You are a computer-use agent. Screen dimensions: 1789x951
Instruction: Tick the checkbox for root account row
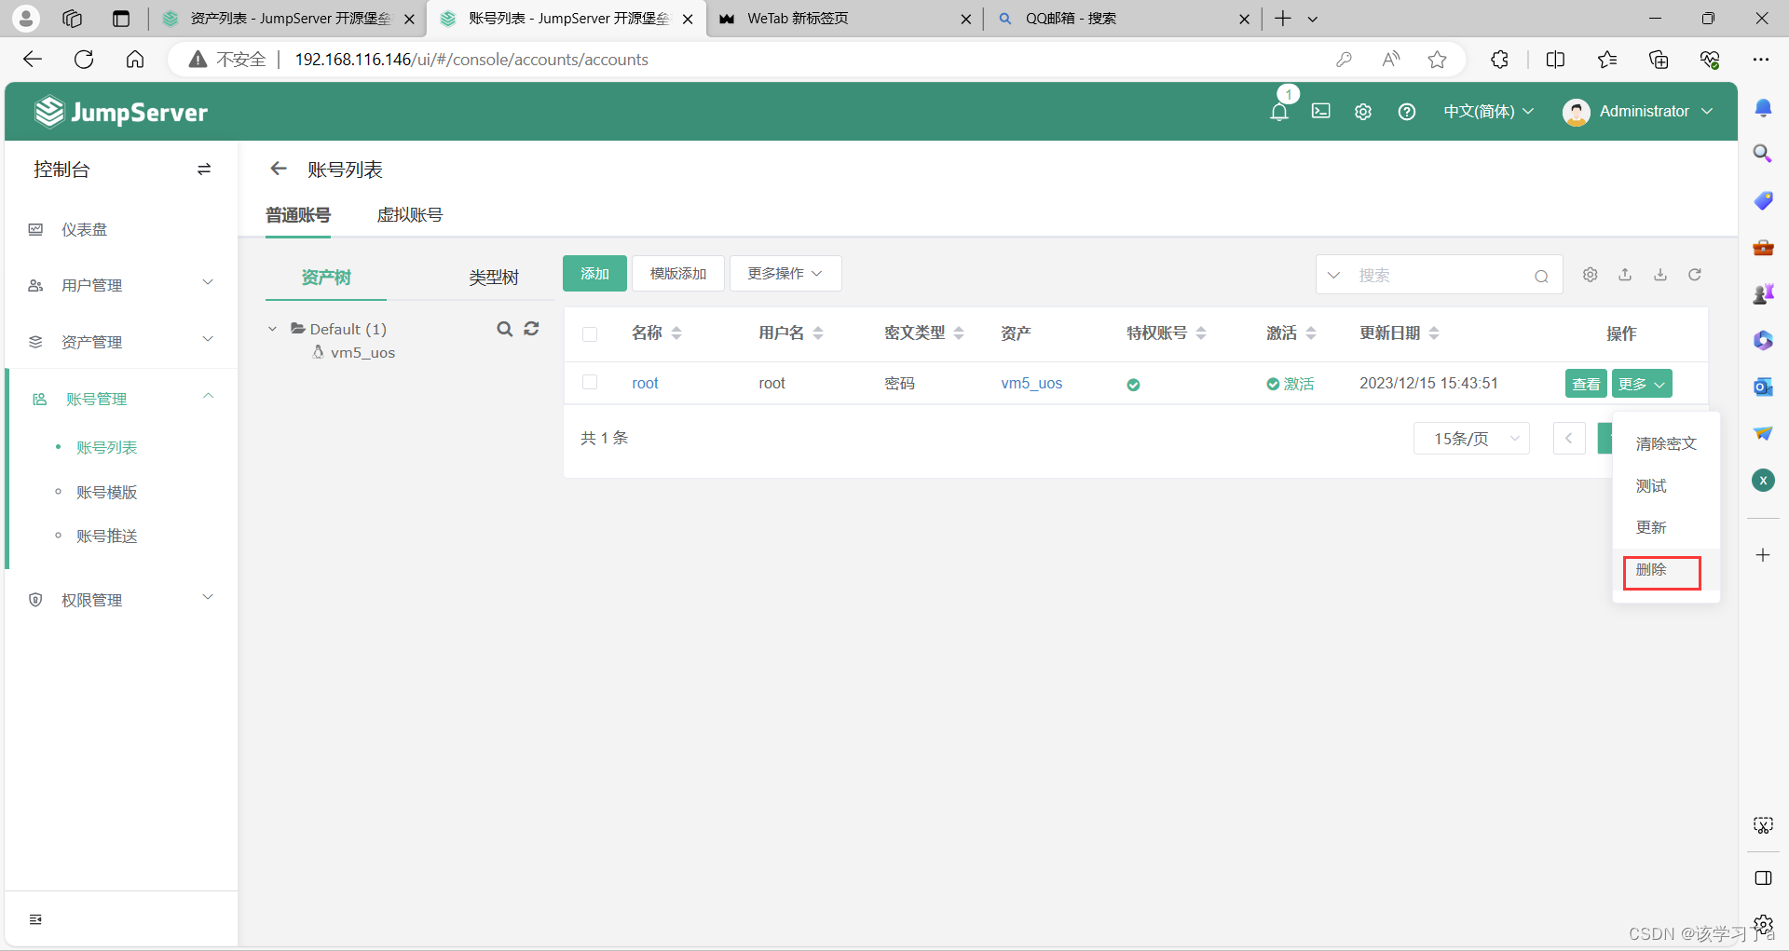pos(590,382)
